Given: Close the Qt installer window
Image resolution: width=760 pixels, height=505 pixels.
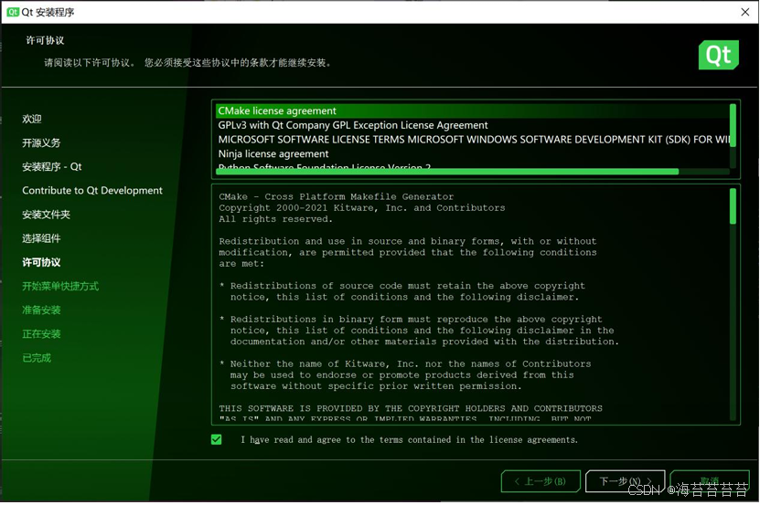Looking at the screenshot, I should pos(745,12).
